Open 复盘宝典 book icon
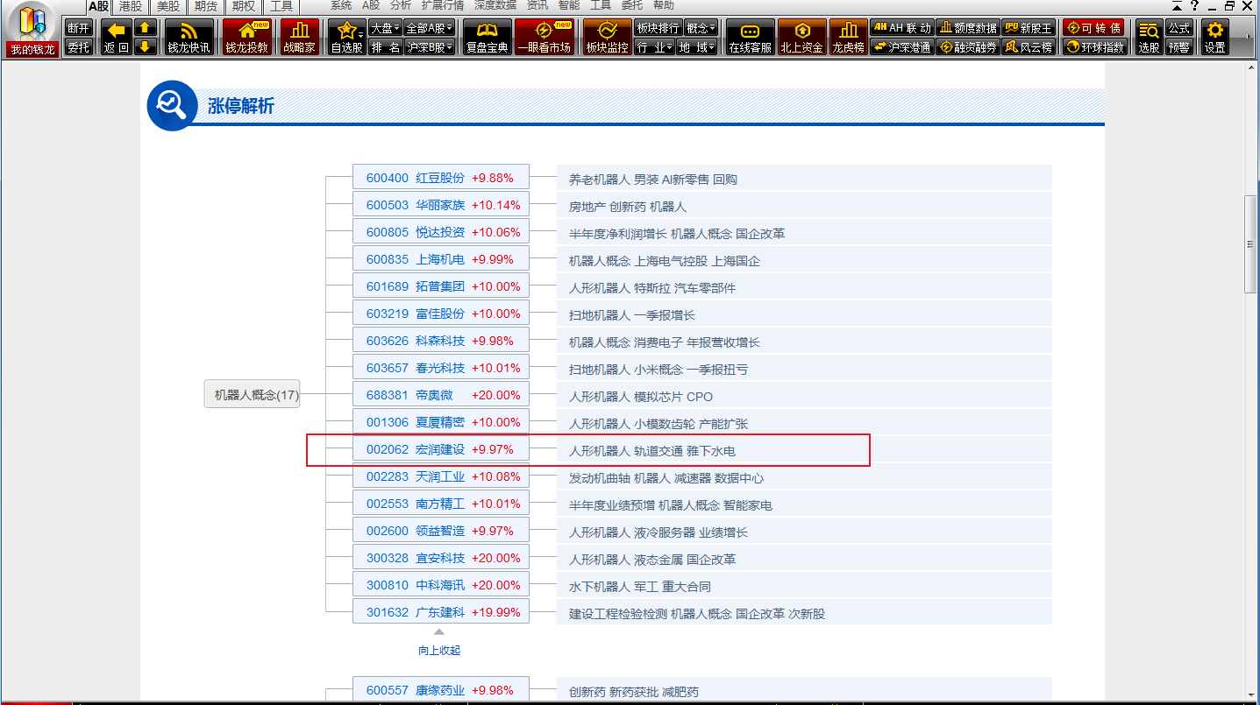Viewport: 1260px width, 705px height. [487, 37]
